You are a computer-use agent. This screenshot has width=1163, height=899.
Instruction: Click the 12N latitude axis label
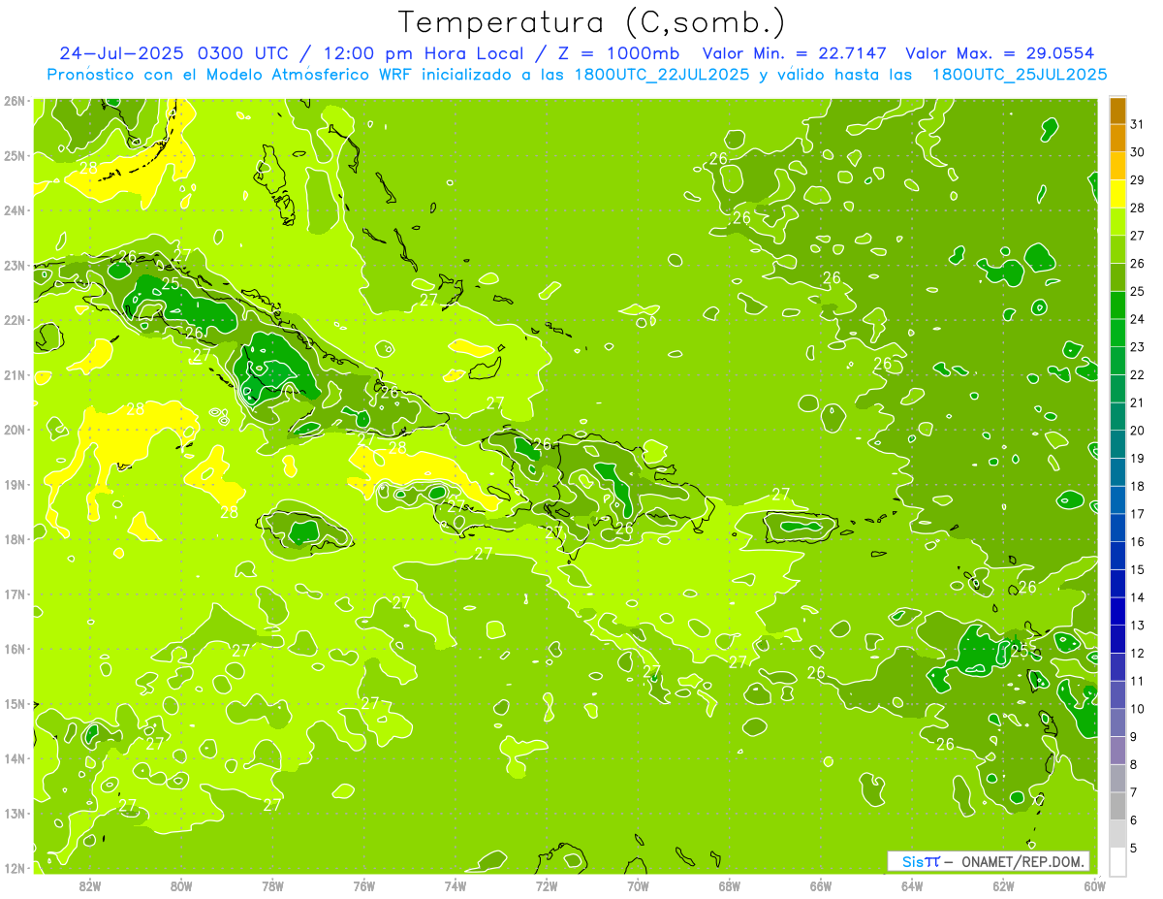pos(15,868)
